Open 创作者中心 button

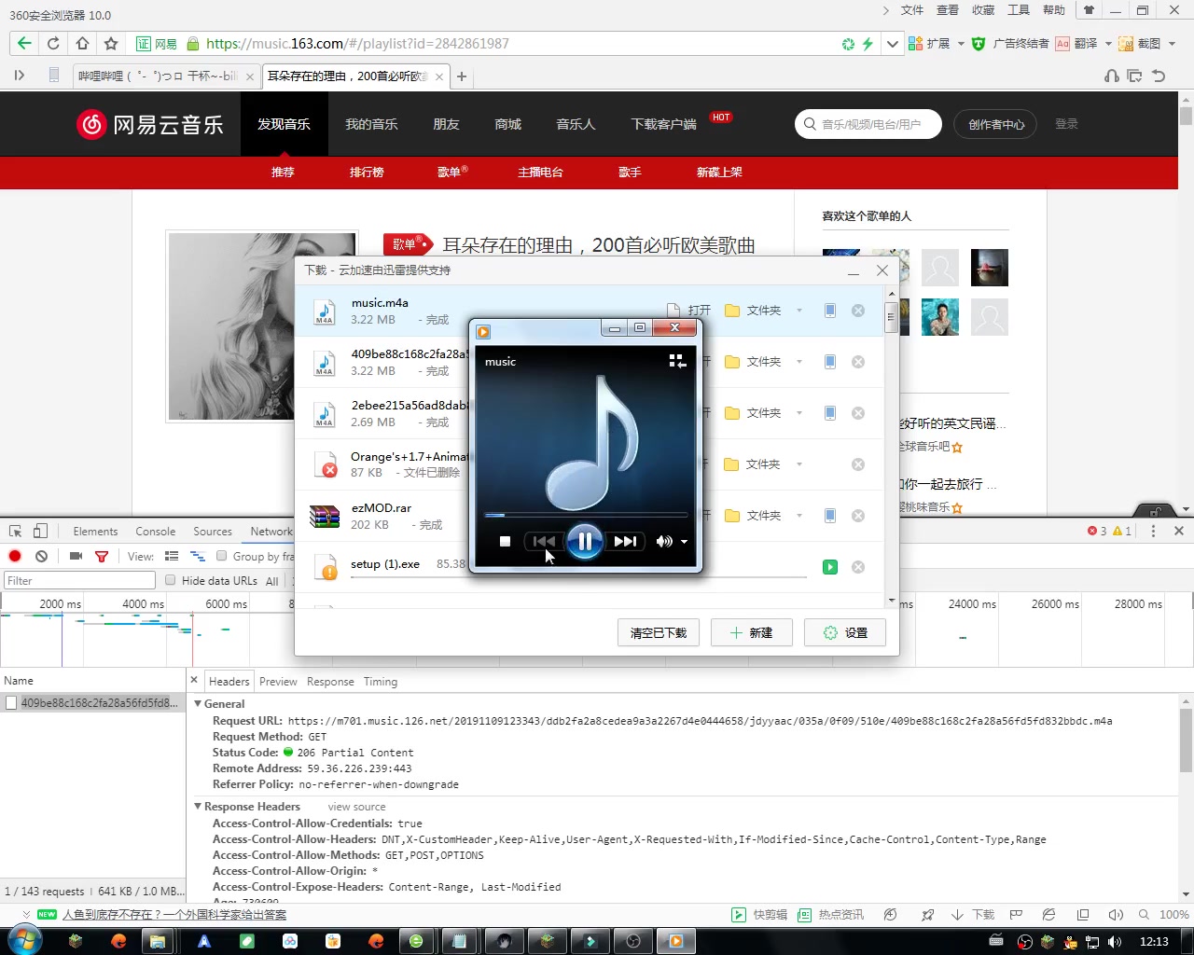[x=995, y=124]
